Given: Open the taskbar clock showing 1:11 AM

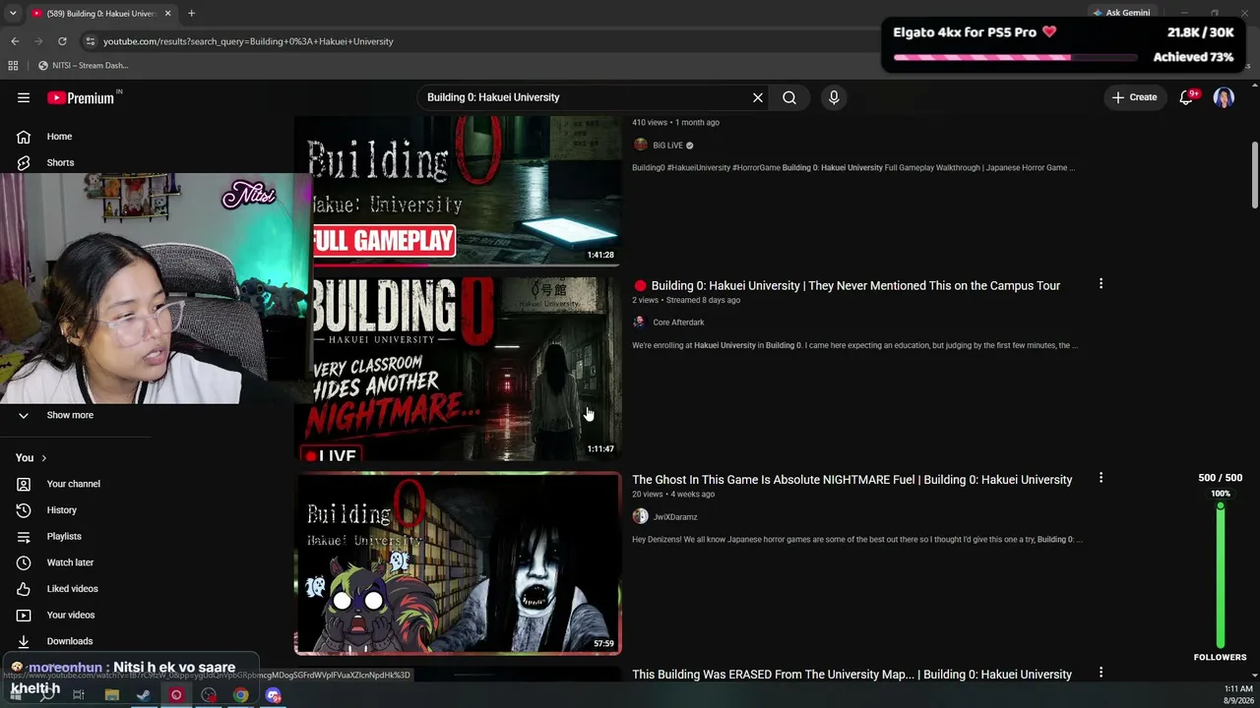Looking at the screenshot, I should [1238, 695].
